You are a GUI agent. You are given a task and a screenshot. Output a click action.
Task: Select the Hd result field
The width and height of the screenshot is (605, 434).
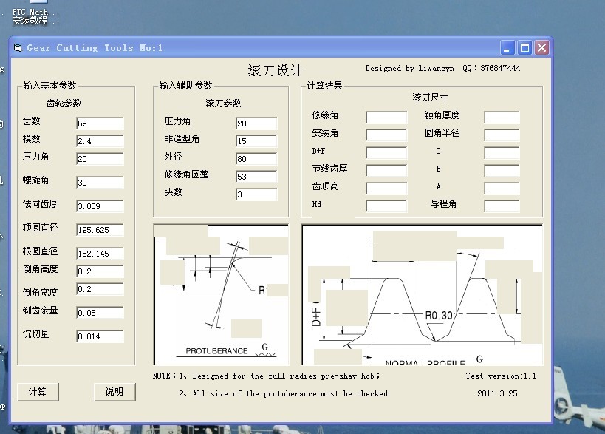[386, 206]
